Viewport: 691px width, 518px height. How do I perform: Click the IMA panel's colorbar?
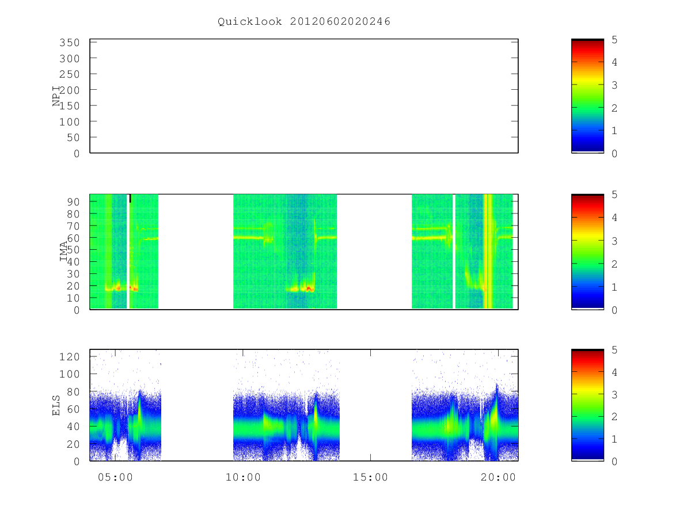[x=587, y=252]
